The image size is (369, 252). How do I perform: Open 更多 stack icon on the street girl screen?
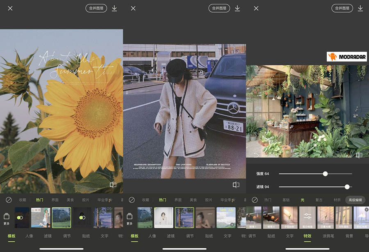click(130, 219)
